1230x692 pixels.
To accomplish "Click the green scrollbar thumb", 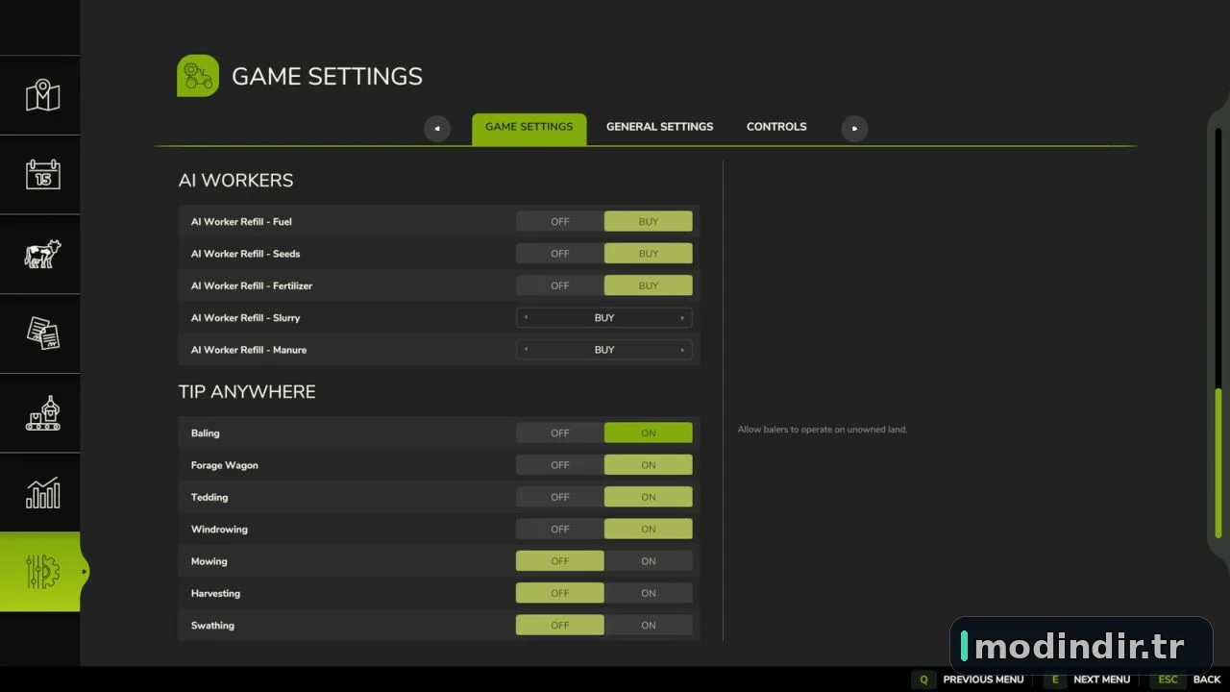I will tap(1218, 463).
